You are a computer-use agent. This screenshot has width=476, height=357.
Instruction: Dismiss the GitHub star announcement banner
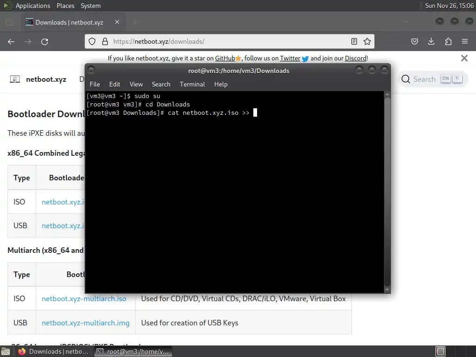click(x=464, y=58)
